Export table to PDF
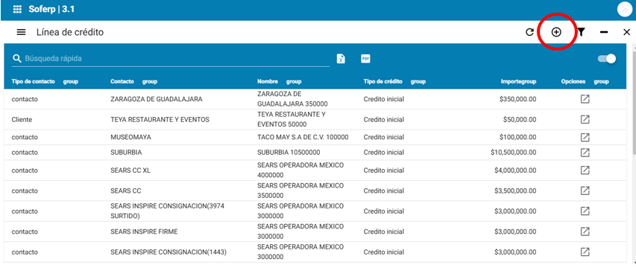The width and height of the screenshot is (636, 268). pyautogui.click(x=366, y=59)
